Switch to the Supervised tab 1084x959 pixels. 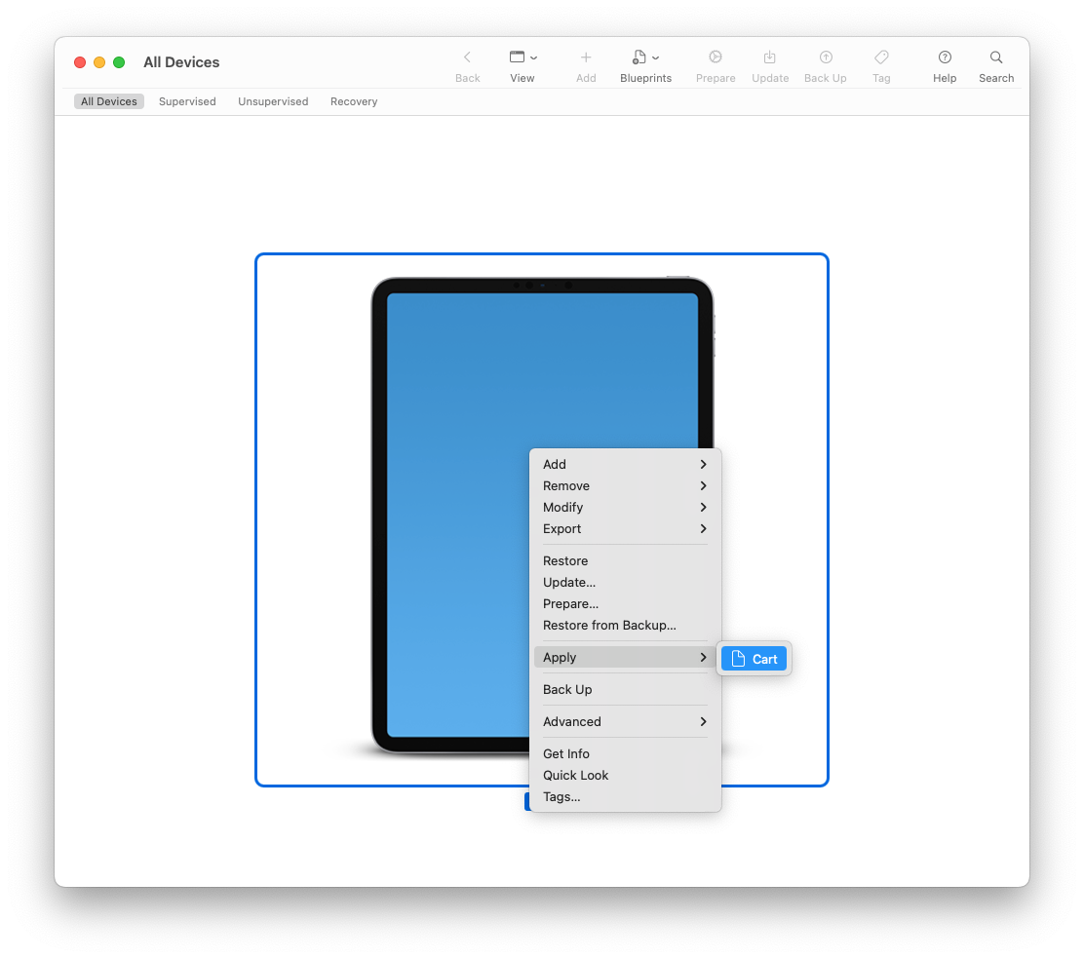187,101
